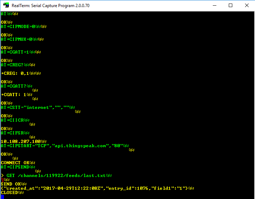The width and height of the screenshot is (255, 199).
Task: Click the +CGATT: 1 response line
Action: (x=14, y=95)
